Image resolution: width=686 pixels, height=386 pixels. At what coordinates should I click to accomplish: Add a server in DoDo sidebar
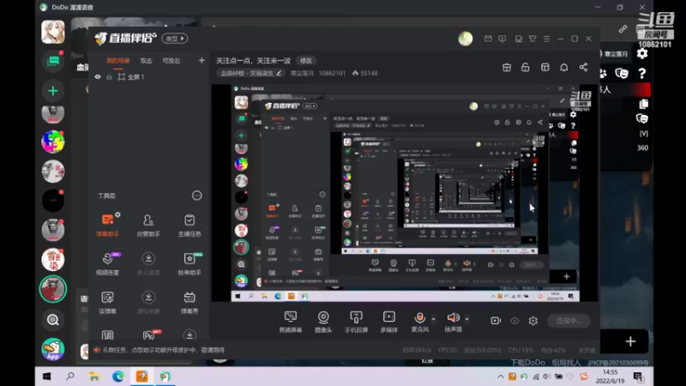pyautogui.click(x=53, y=91)
